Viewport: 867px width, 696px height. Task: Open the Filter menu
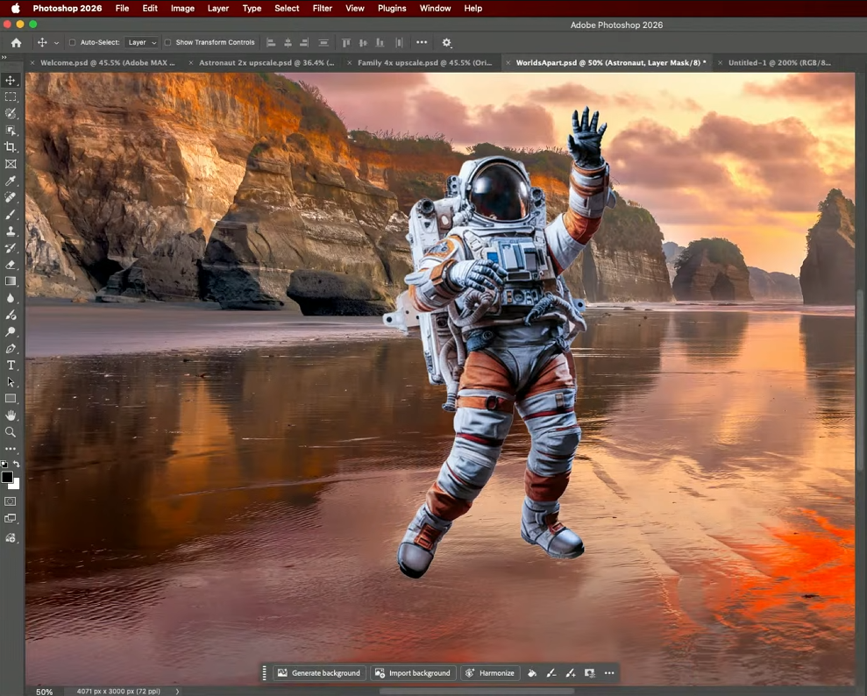point(322,8)
